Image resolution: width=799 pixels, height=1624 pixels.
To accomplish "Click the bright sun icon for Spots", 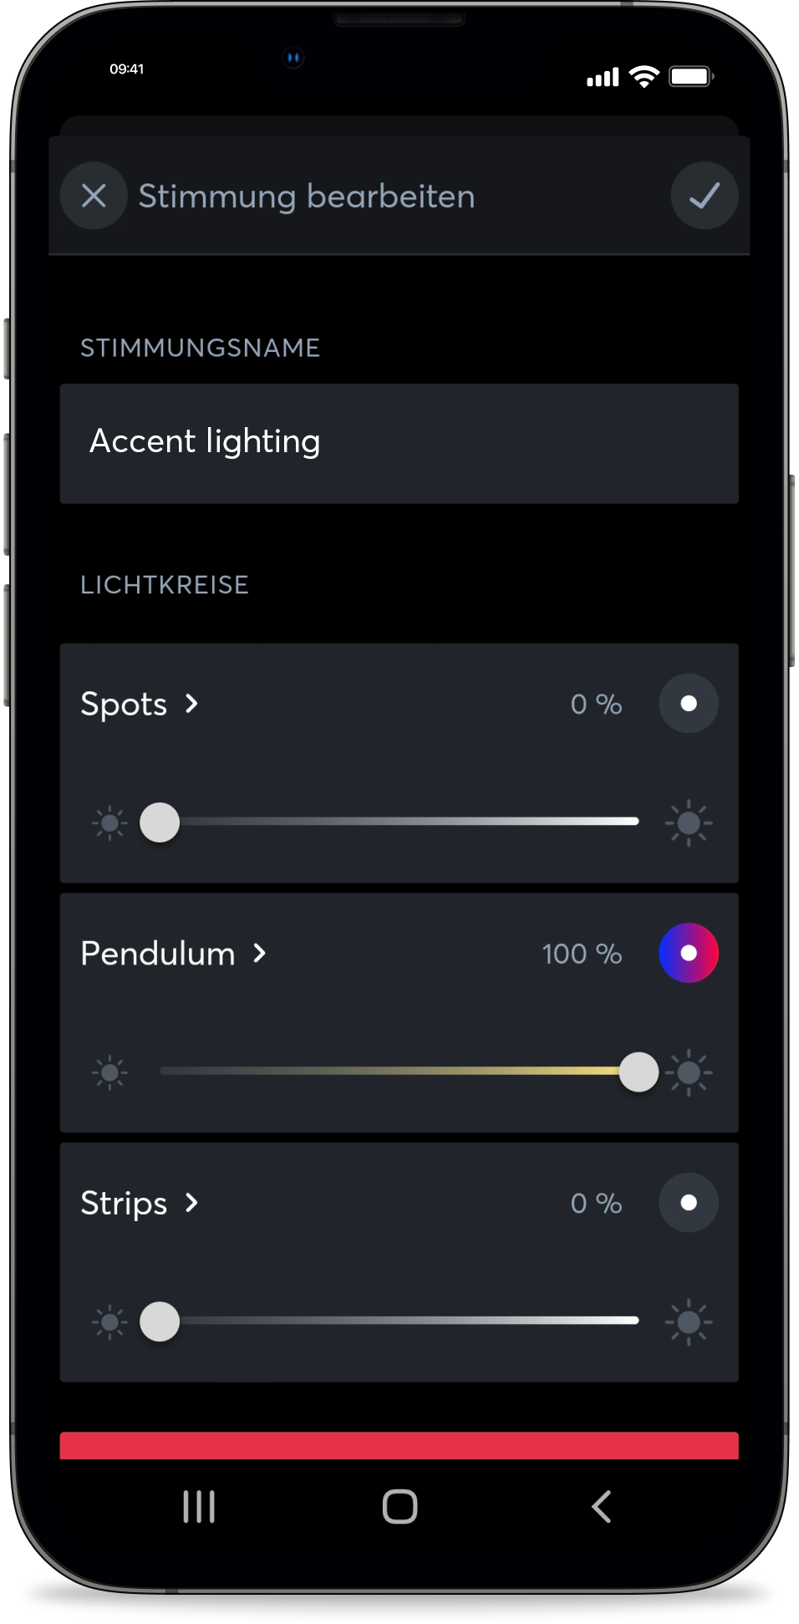I will [x=689, y=823].
